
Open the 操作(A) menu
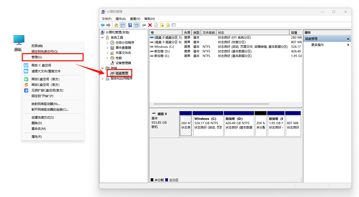coord(121,19)
